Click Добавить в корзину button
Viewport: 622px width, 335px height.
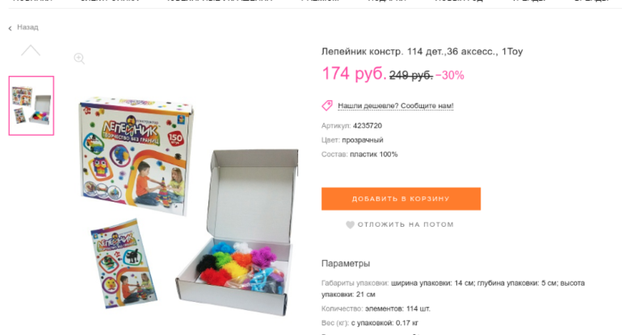coord(401,199)
